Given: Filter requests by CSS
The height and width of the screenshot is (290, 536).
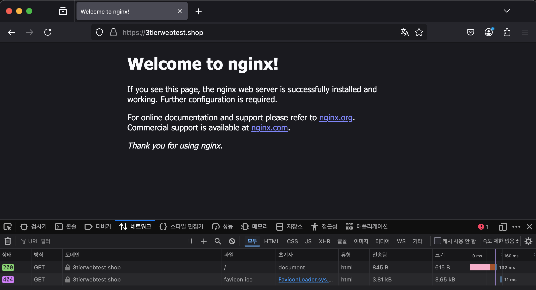Looking at the screenshot, I should [x=292, y=241].
